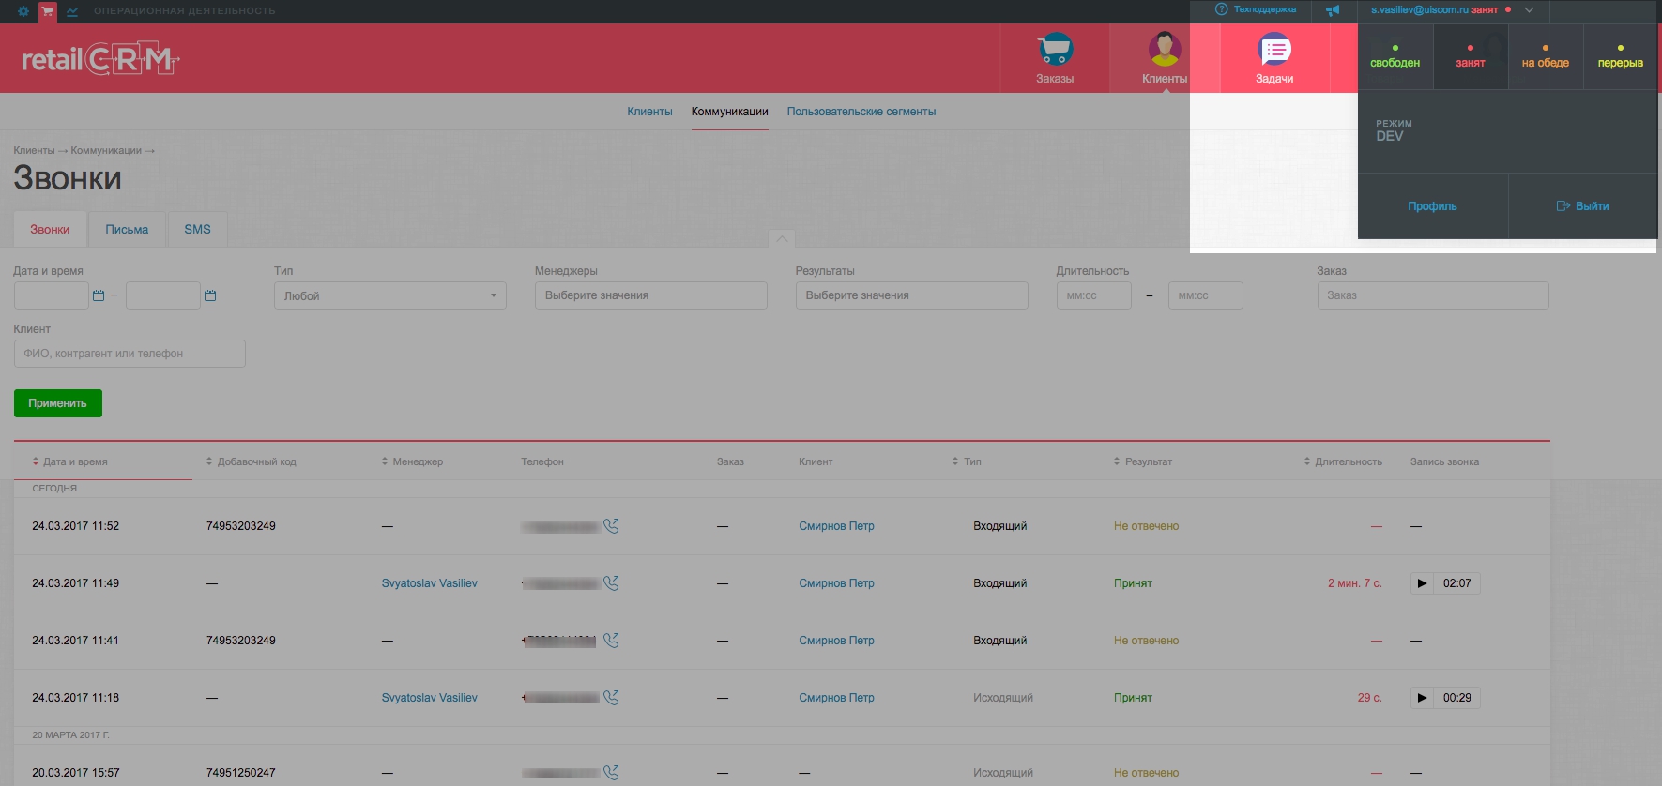Open Смирнов Петр in 11:52 row
Screen dimensions: 1662x786
coord(836,526)
